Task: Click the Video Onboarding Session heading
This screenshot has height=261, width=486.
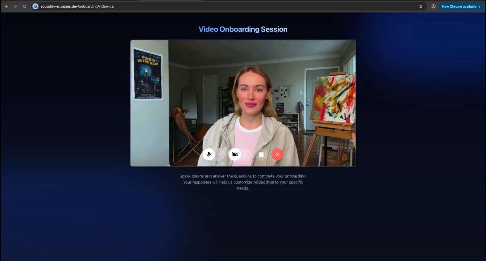Action: [243, 29]
